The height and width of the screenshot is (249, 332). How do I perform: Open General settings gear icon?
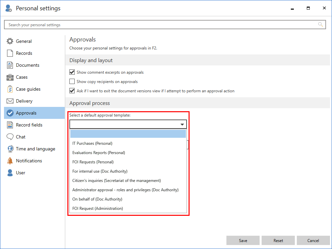[x=10, y=41]
